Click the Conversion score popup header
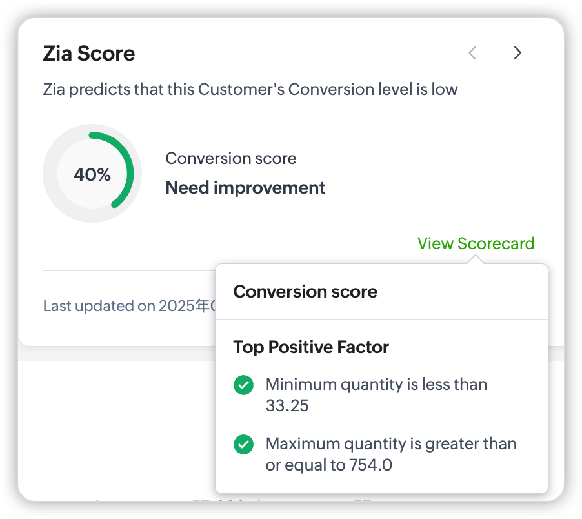Image resolution: width=582 pixels, height=519 pixels. pos(305,292)
